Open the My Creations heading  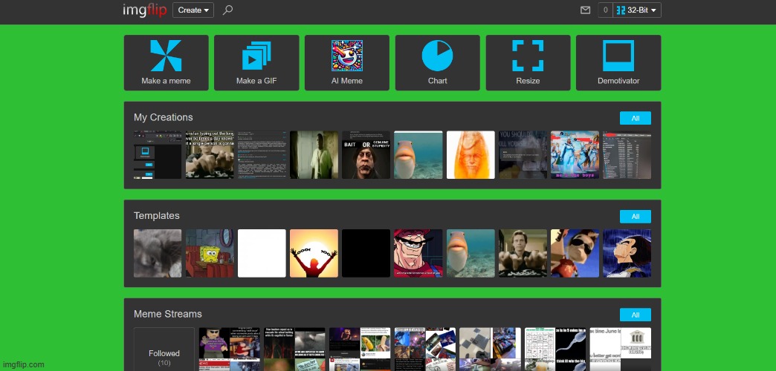[x=164, y=117]
